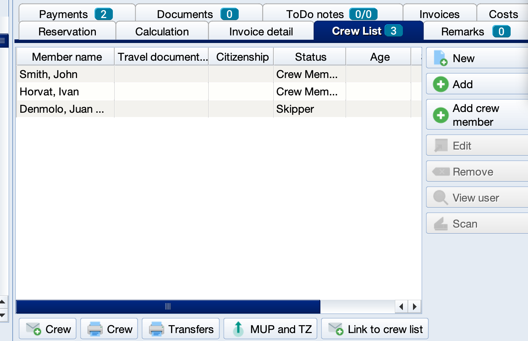Click the MUP and TZ upload arrow icon
Image resolution: width=528 pixels, height=341 pixels.
238,329
